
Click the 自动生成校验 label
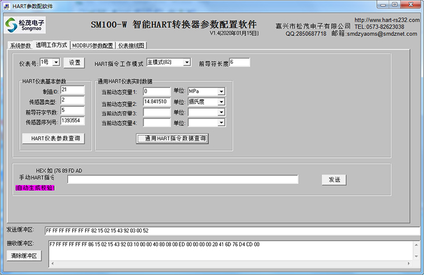(35, 188)
